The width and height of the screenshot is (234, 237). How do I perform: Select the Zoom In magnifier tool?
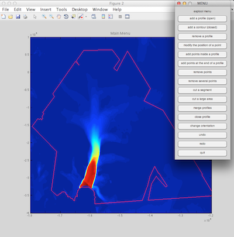coord(44,17)
